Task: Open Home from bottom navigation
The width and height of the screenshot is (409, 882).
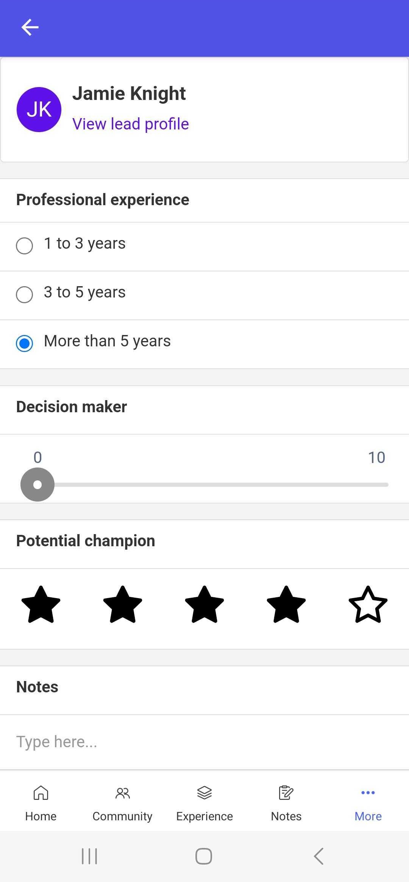Action: click(41, 803)
